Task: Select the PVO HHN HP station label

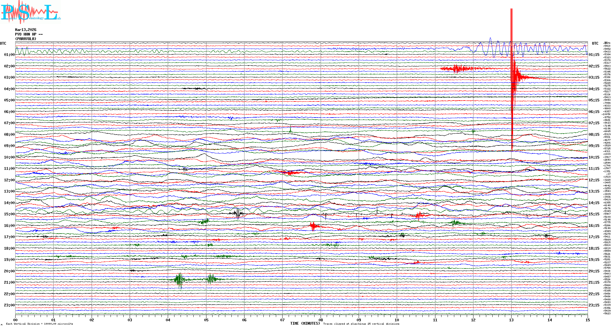Action: (29, 34)
